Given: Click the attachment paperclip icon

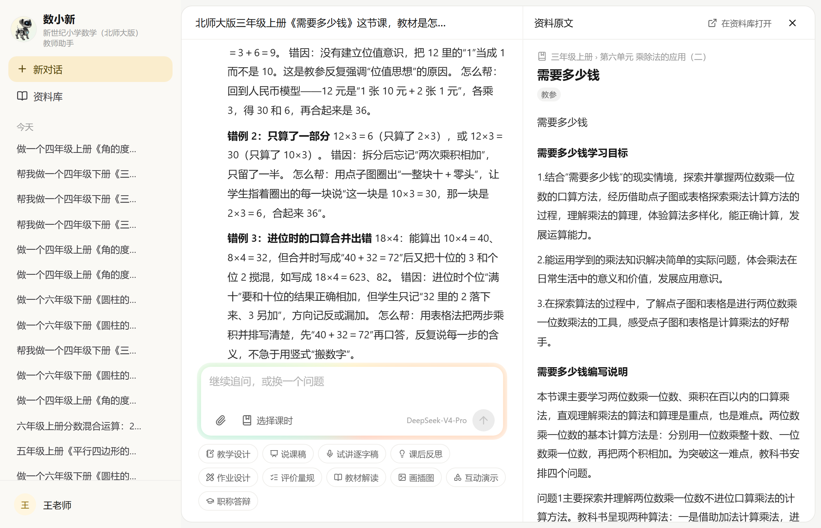Looking at the screenshot, I should 221,420.
